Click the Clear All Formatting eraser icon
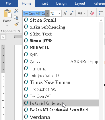Screen dimensions: 105x120 (92, 13)
